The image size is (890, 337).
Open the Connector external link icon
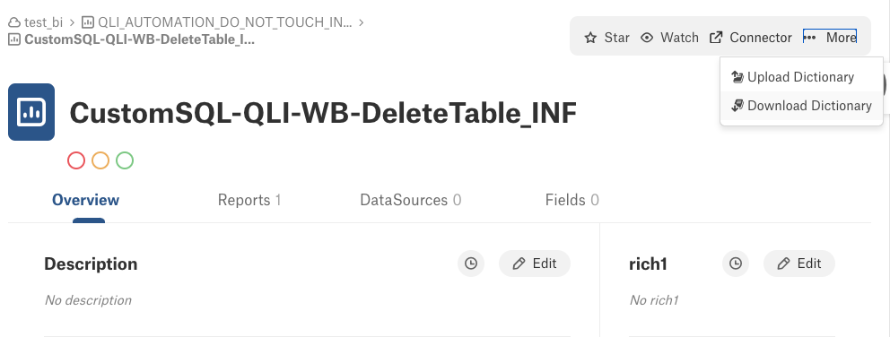[x=716, y=38]
